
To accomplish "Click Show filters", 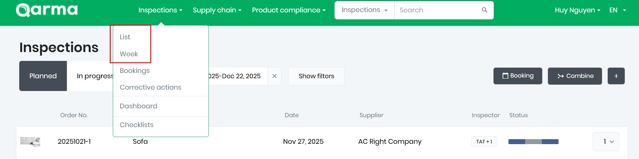I will pyautogui.click(x=316, y=76).
